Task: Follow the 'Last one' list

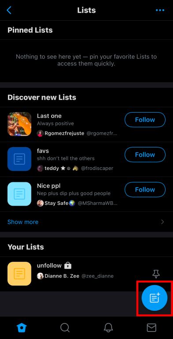Action: [x=145, y=120]
